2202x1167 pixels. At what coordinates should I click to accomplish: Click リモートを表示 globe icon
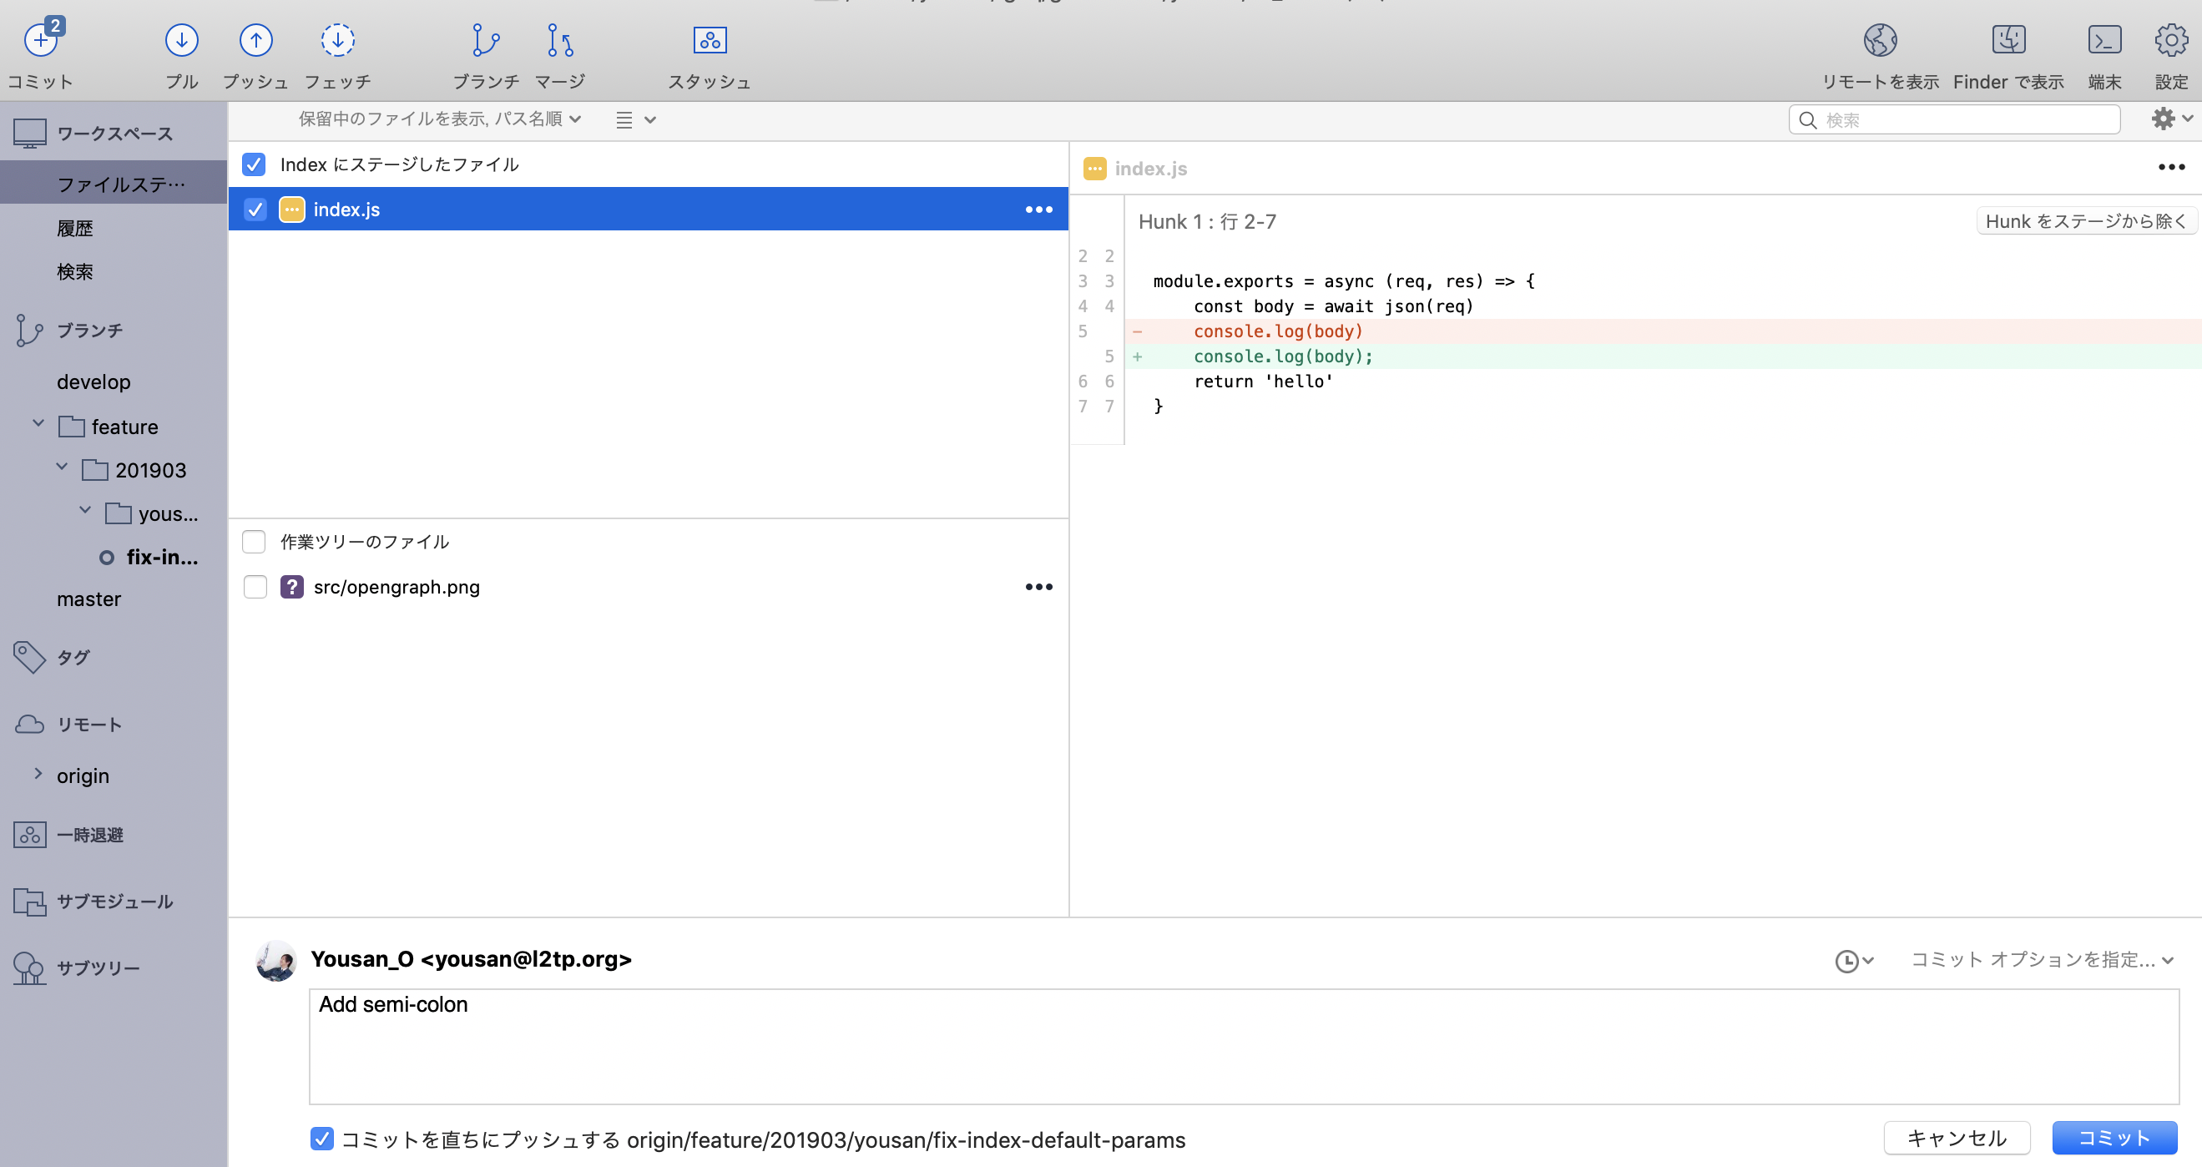point(1879,39)
